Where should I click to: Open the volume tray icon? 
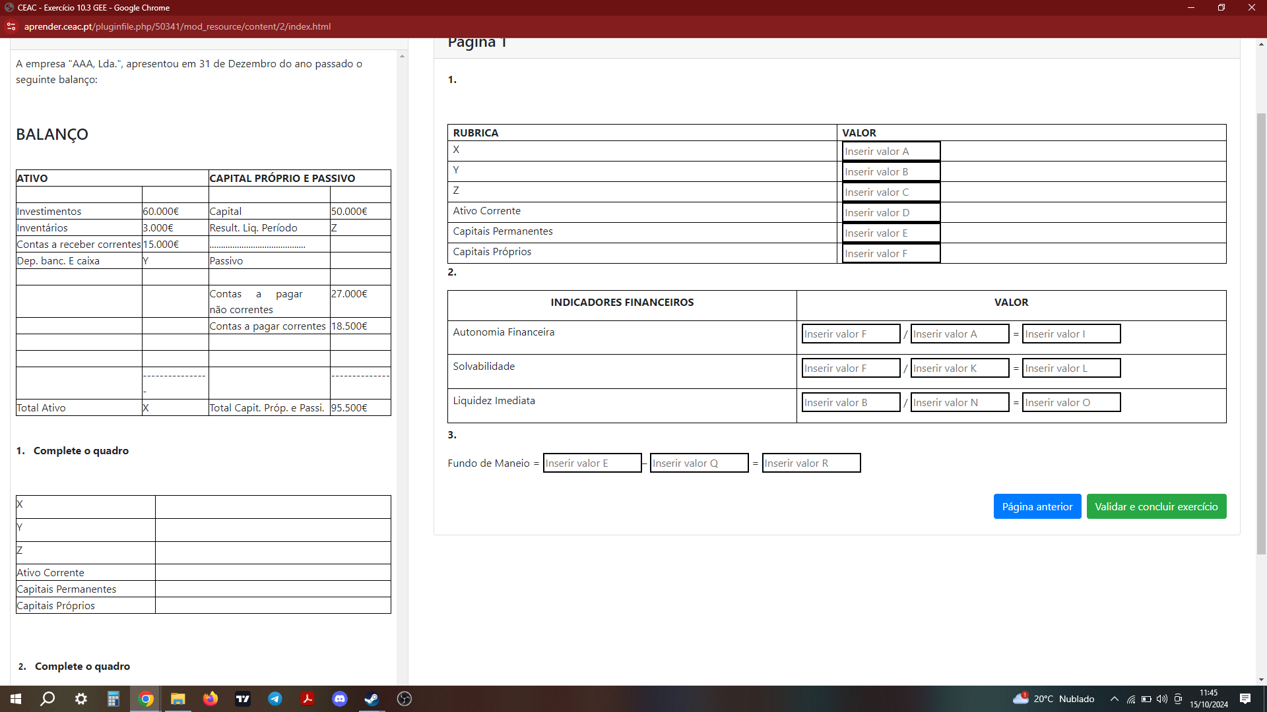pyautogui.click(x=1162, y=699)
